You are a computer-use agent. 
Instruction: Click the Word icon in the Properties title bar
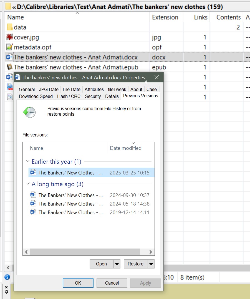pos(18,77)
